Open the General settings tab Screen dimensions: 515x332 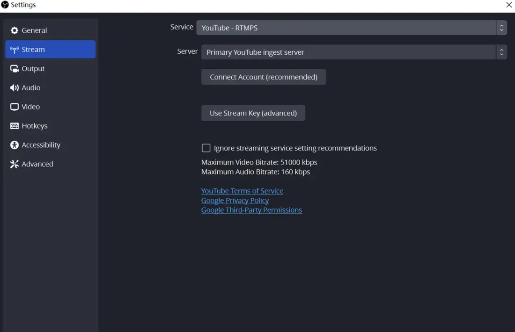click(x=50, y=30)
